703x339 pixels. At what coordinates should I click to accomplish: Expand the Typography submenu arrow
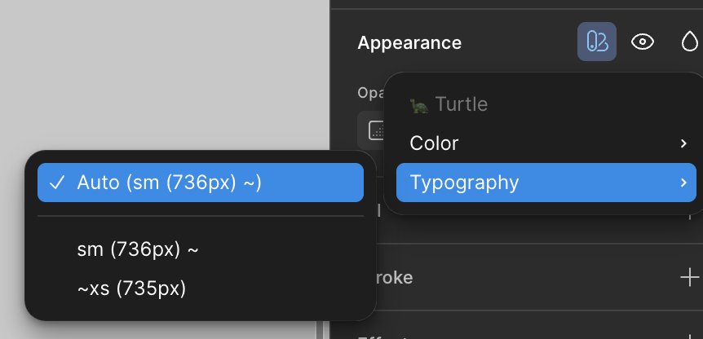[x=683, y=183]
